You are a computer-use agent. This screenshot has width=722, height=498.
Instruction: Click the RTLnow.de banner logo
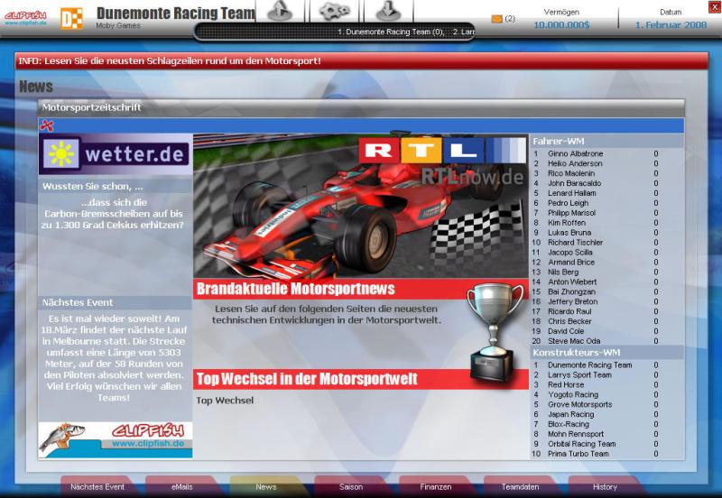coord(440,161)
